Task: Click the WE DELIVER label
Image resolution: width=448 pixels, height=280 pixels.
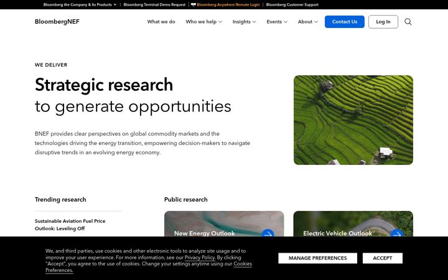Action: [51, 65]
